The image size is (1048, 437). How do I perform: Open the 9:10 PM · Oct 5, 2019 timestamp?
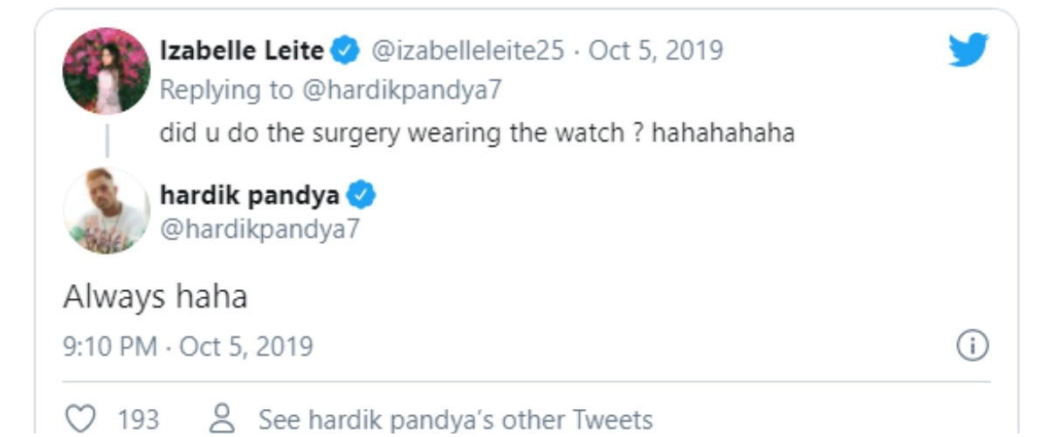pyautogui.click(x=188, y=347)
